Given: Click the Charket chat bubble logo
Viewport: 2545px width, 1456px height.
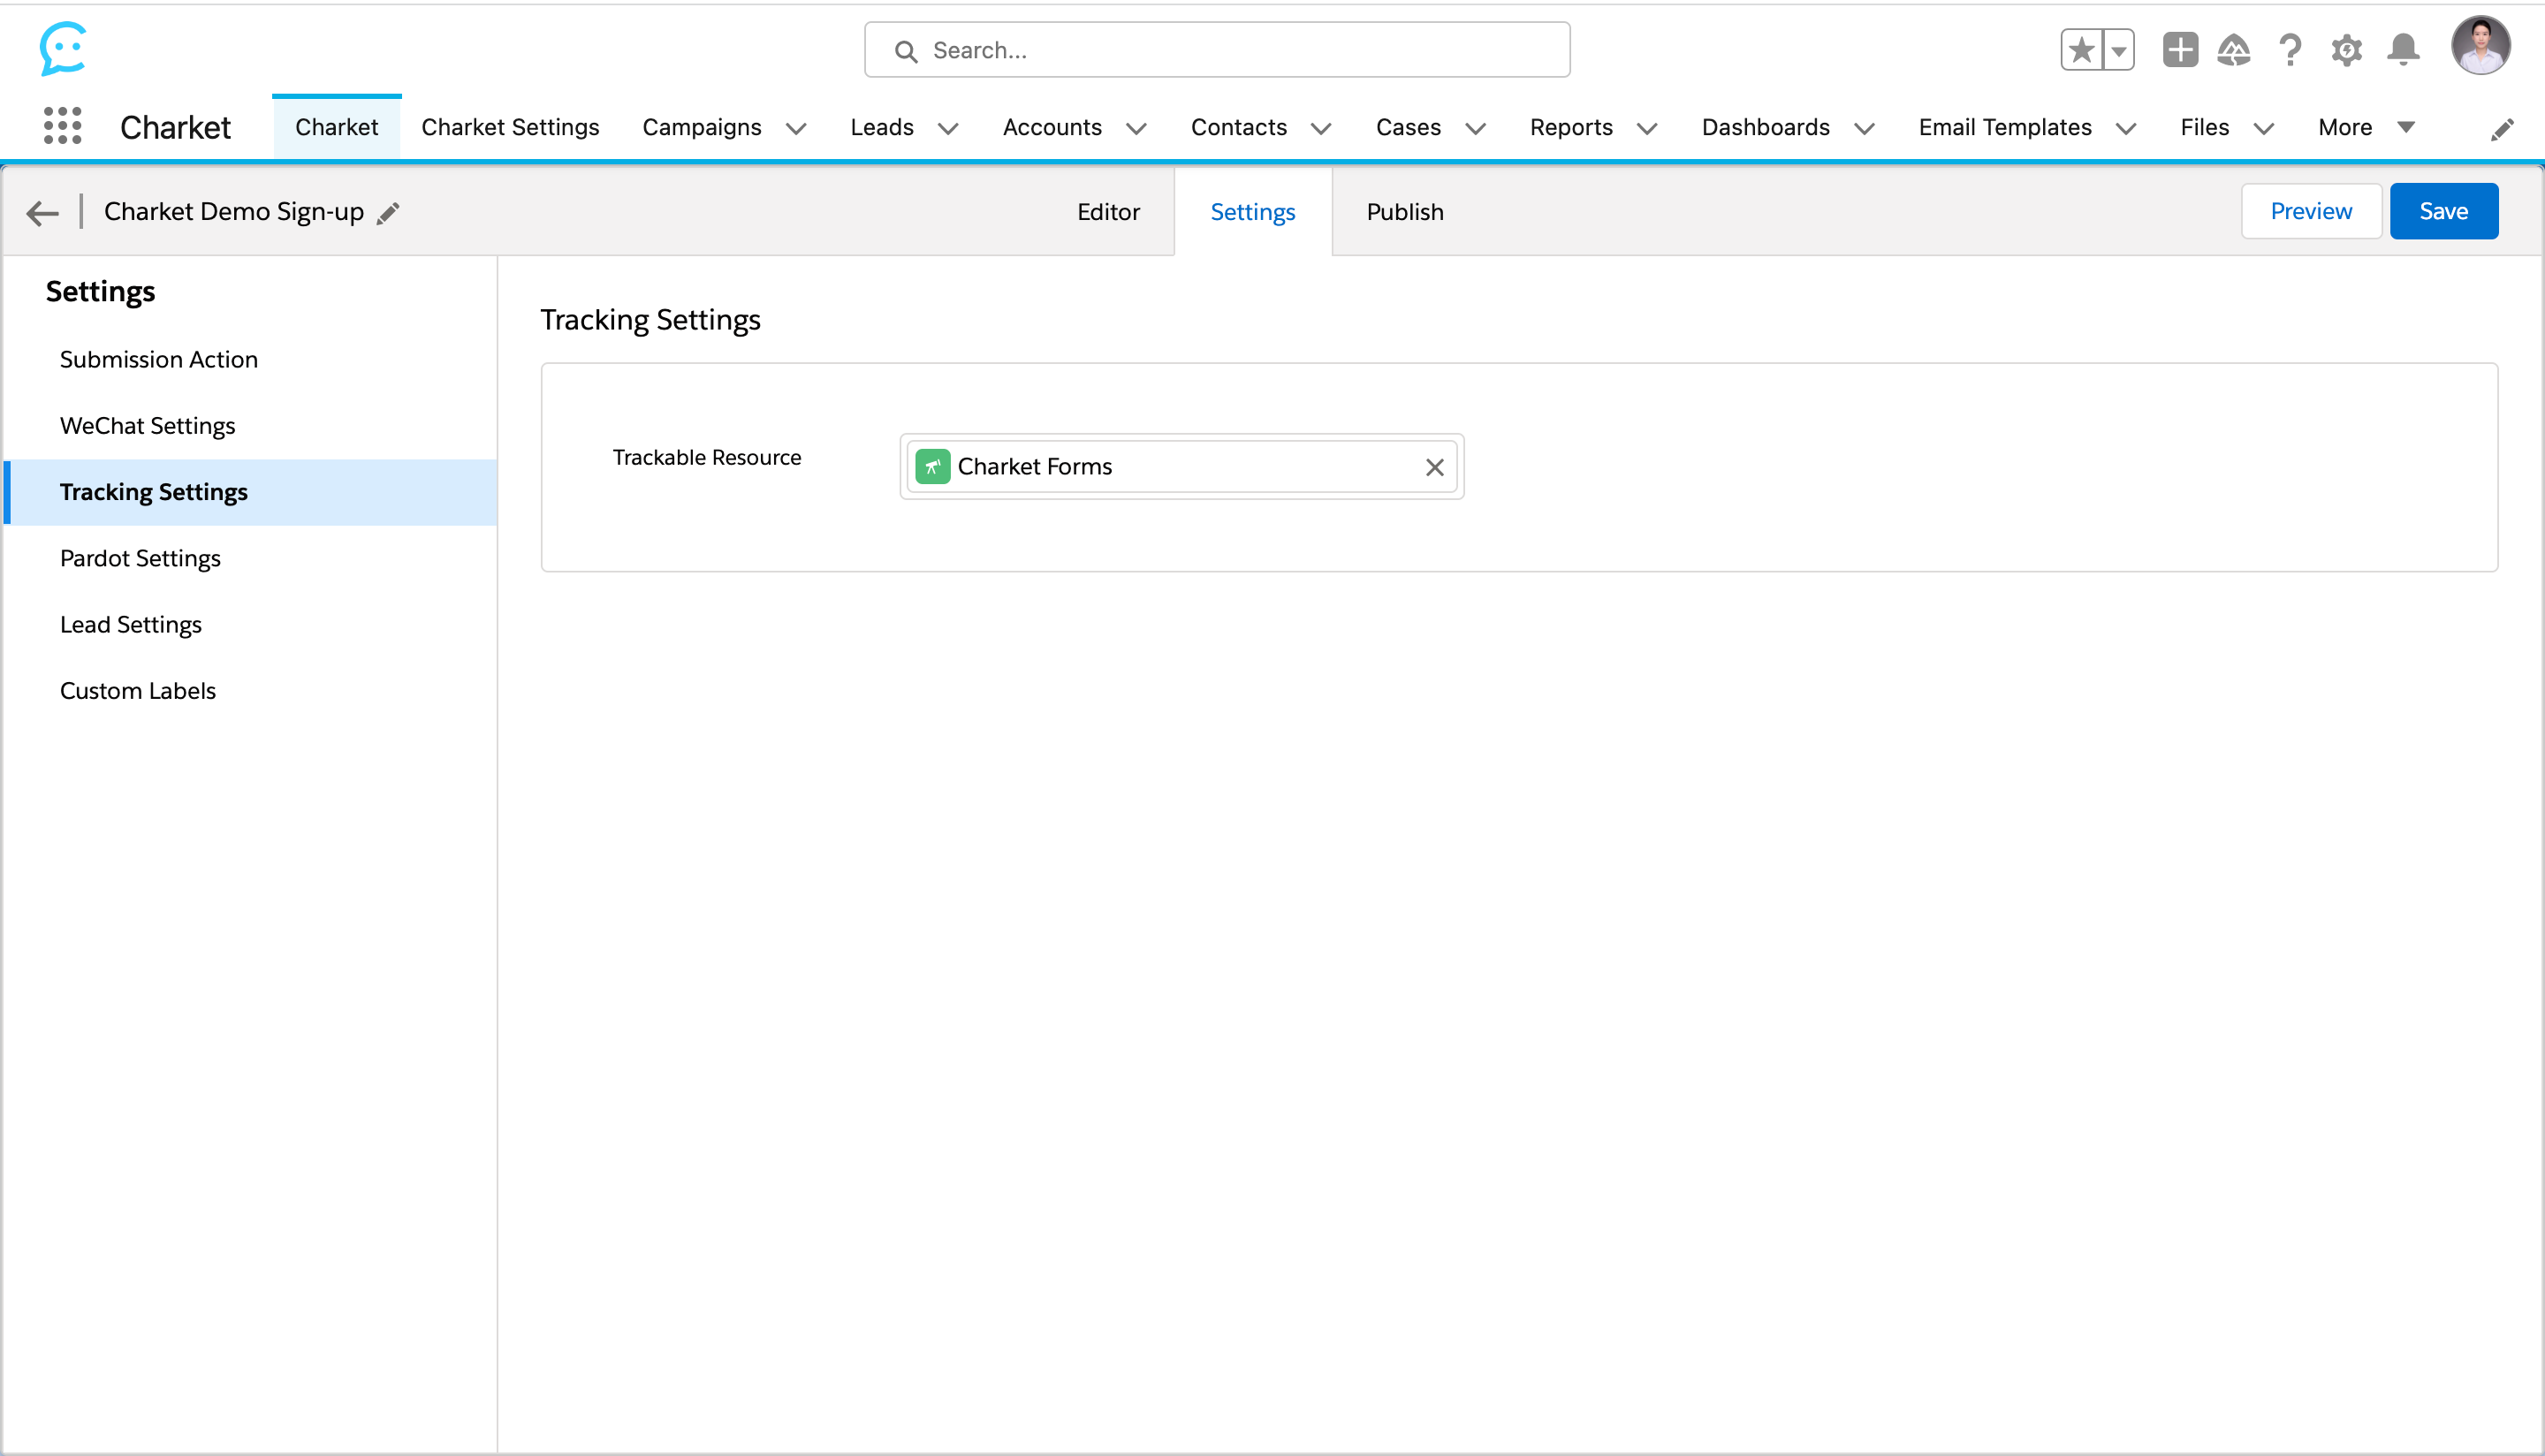Looking at the screenshot, I should pyautogui.click(x=64, y=48).
